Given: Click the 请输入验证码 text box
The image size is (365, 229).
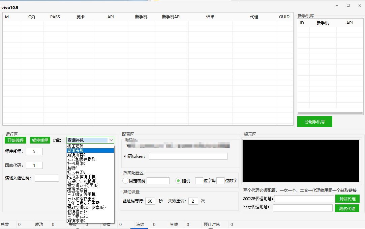Looking at the screenshot, I should 47,178.
